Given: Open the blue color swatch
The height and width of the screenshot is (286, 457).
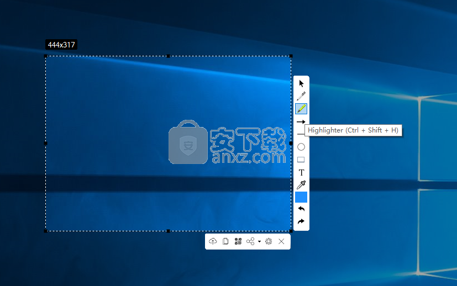Looking at the screenshot, I should [301, 197].
